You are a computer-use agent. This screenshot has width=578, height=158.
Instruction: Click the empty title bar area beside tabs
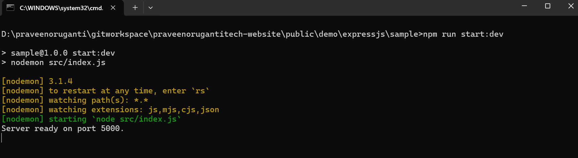click(x=335, y=7)
